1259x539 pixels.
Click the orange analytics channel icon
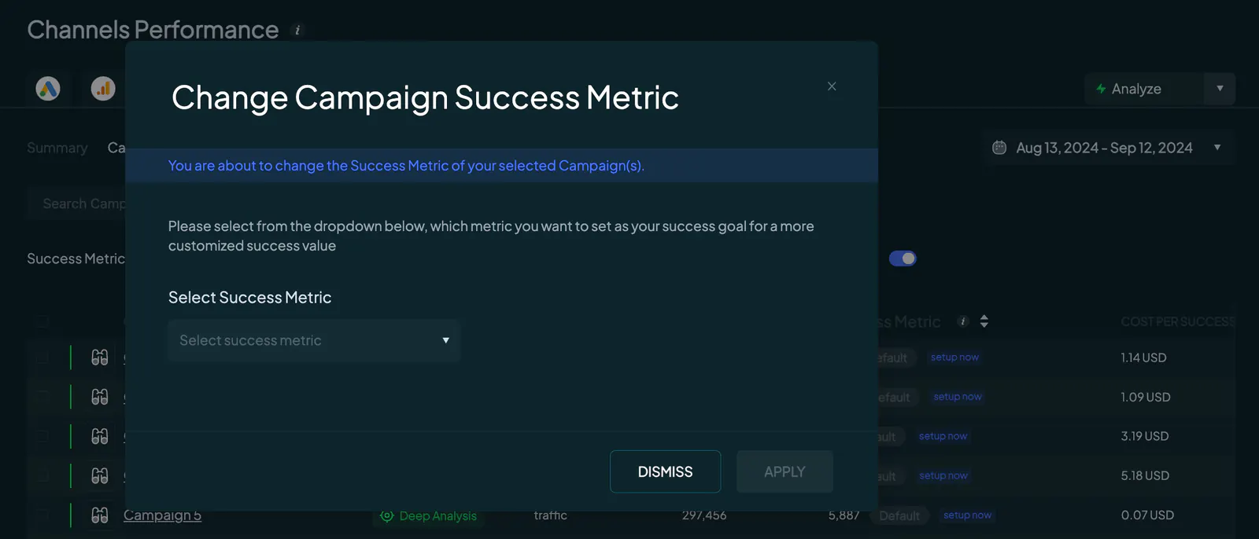tap(103, 89)
